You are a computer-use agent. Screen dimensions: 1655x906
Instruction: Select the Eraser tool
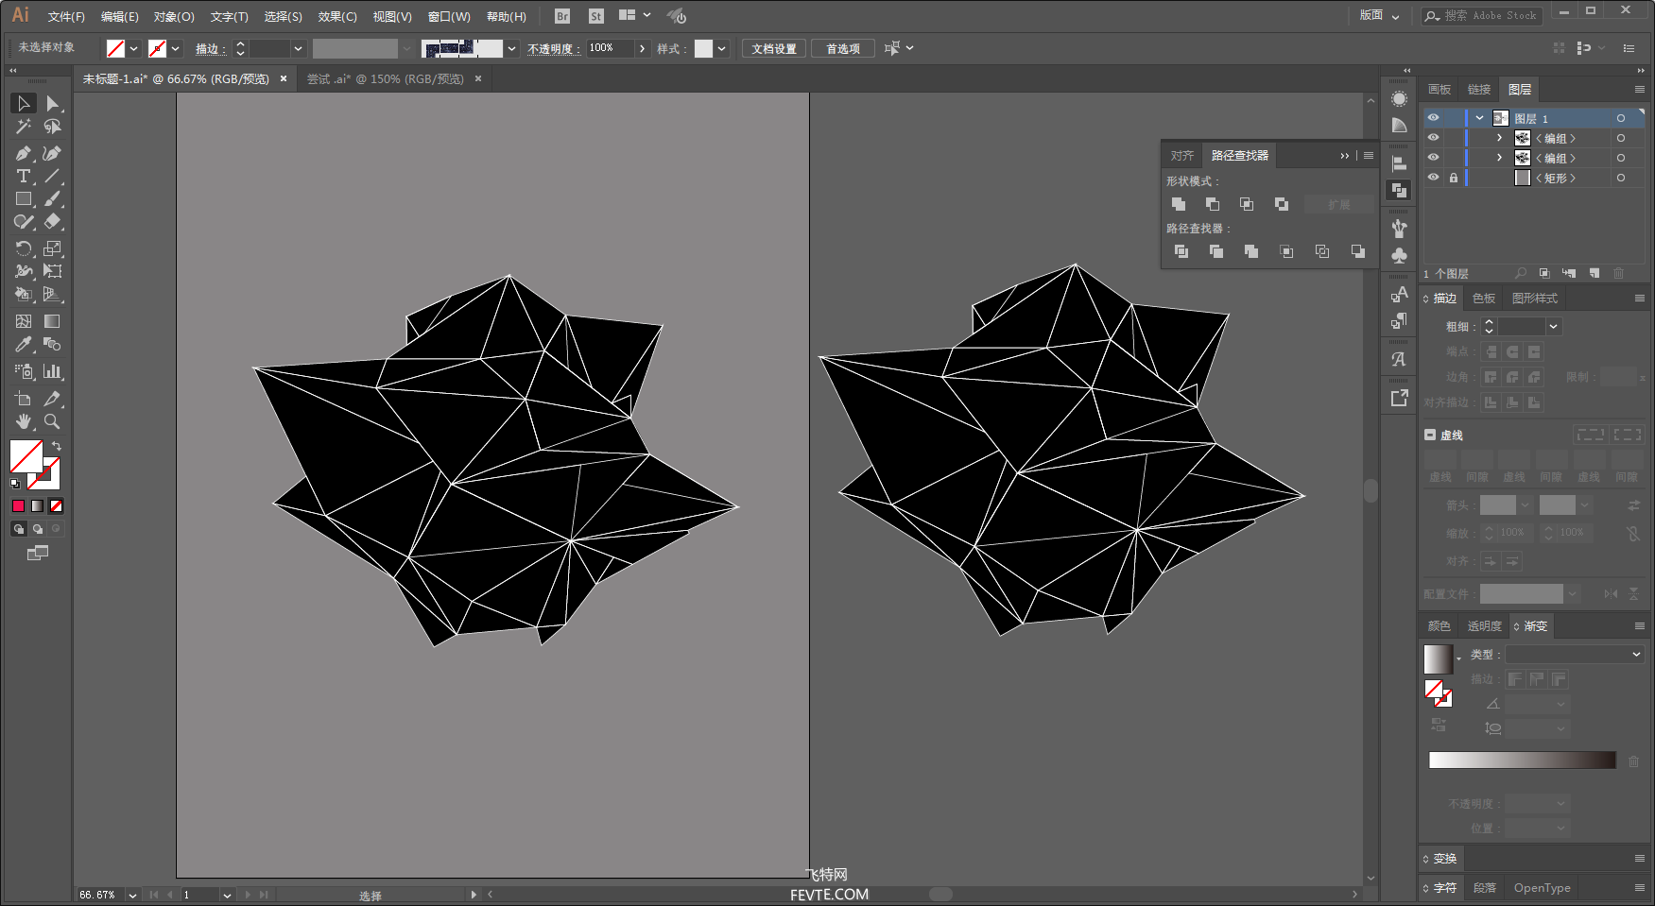(53, 222)
